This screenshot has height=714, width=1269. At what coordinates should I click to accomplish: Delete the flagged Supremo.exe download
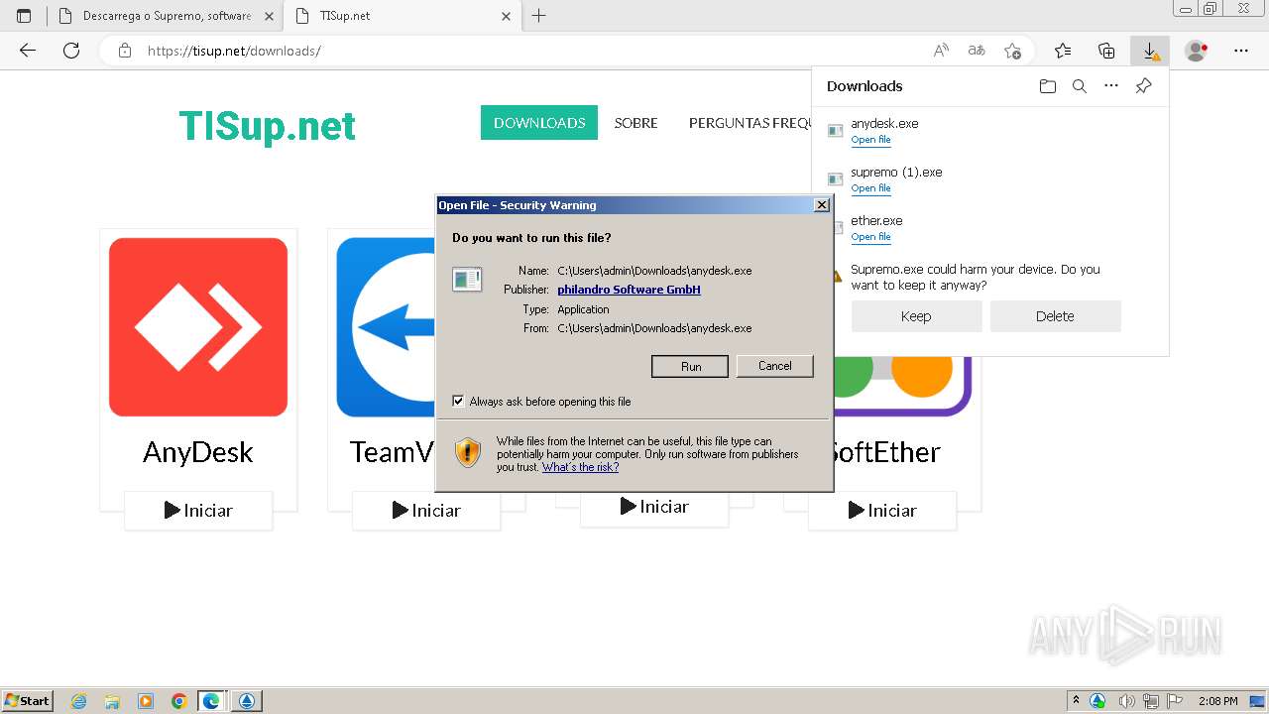click(x=1055, y=316)
